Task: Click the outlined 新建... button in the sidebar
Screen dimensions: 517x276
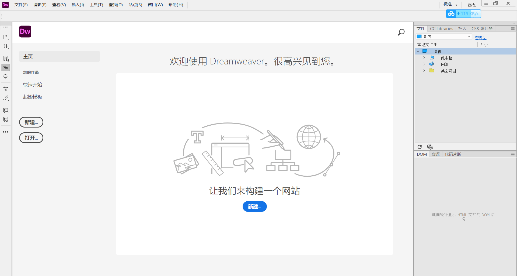Action: click(31, 122)
